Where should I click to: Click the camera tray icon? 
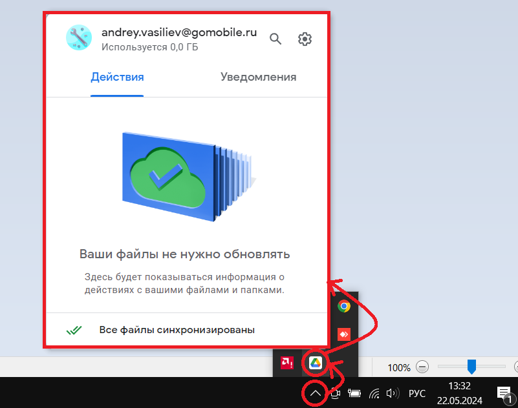tap(335, 393)
